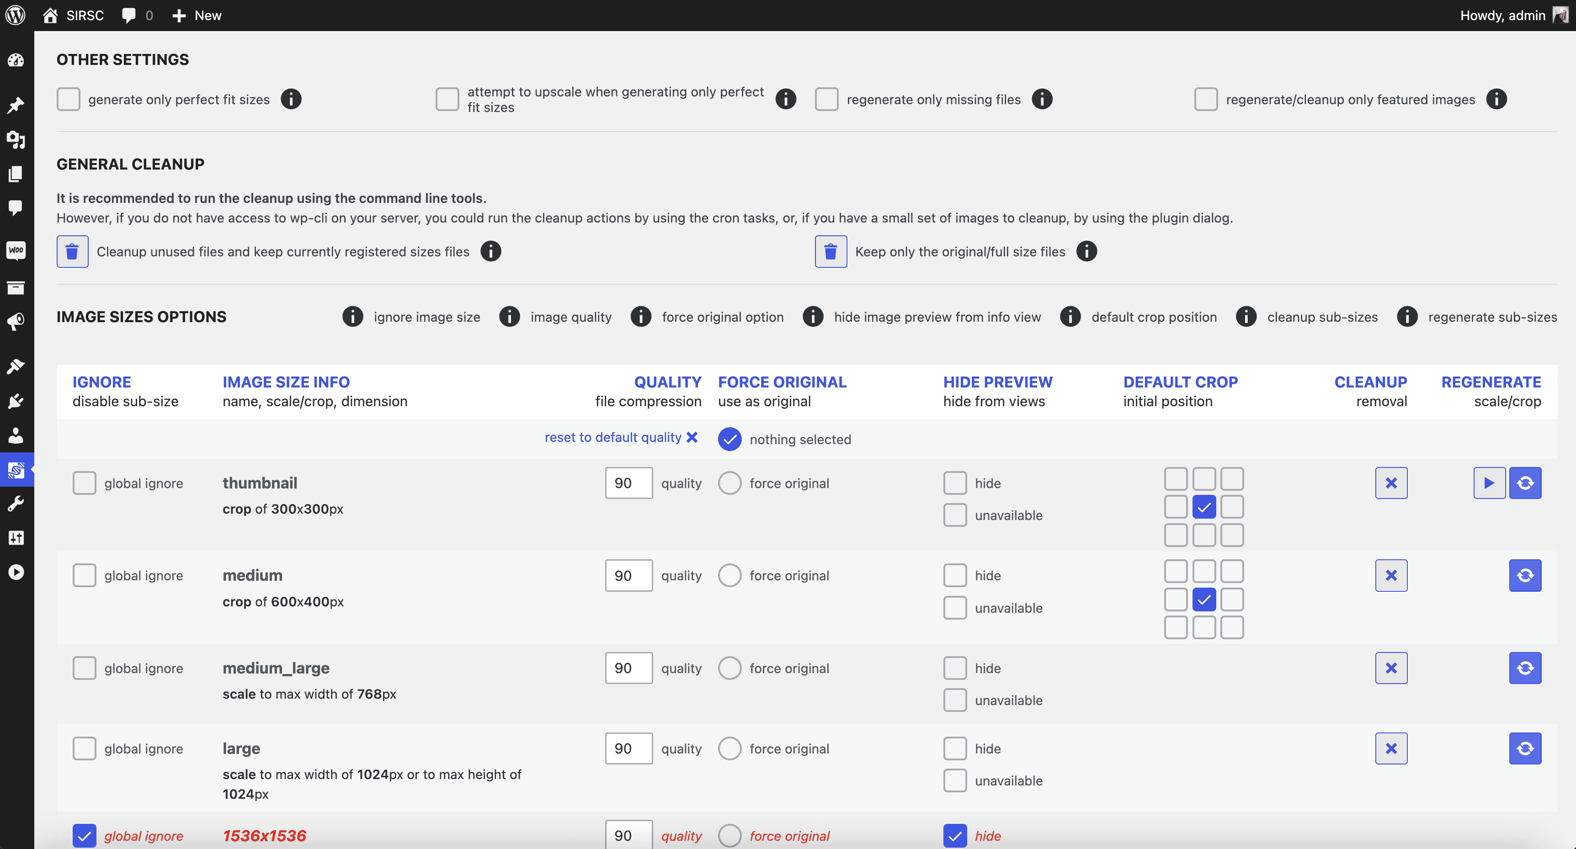Viewport: 1576px width, 849px height.
Task: Toggle global ignore for 1536x1536 size
Action: coord(84,835)
